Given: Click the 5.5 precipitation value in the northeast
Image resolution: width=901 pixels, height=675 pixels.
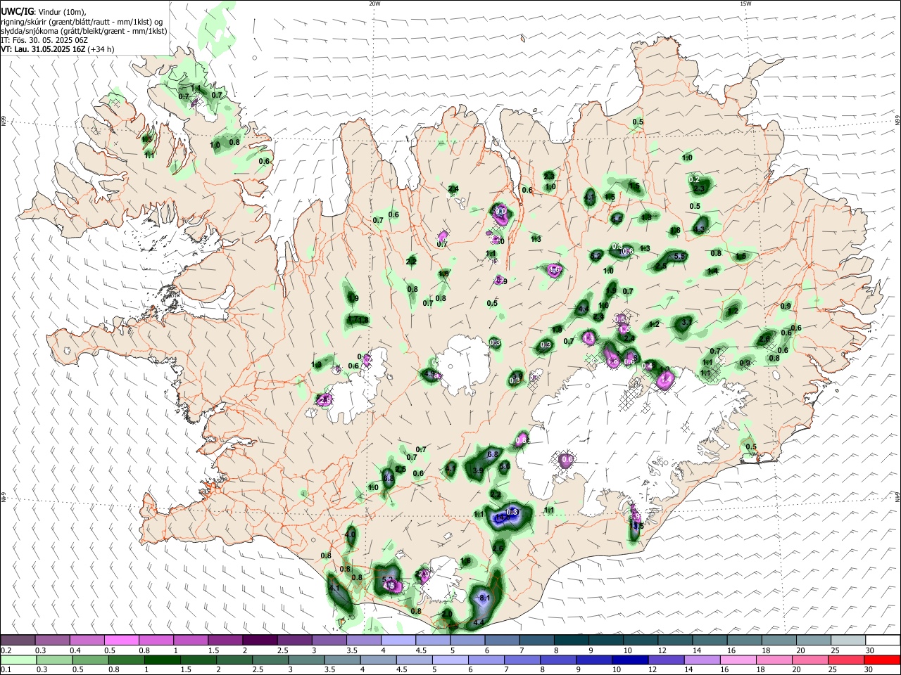Looking at the screenshot, I should tap(679, 257).
